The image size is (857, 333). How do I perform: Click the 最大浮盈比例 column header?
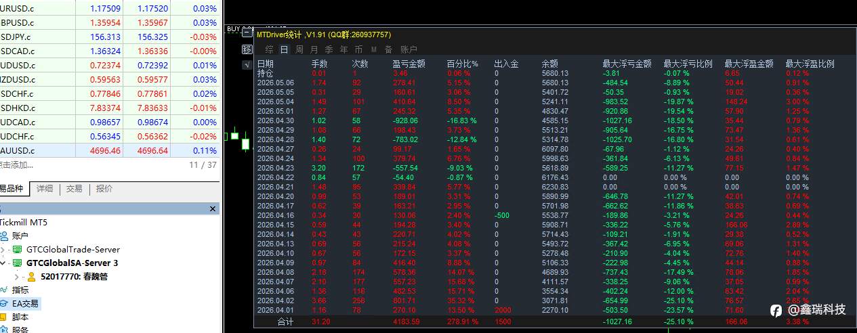pyautogui.click(x=810, y=64)
